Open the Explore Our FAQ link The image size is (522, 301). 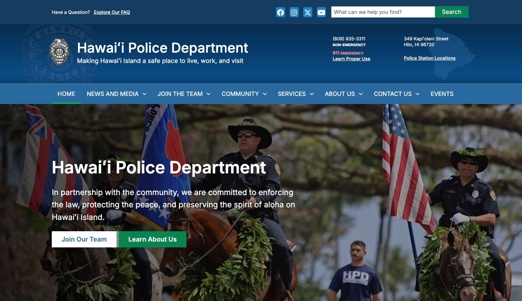(x=112, y=12)
